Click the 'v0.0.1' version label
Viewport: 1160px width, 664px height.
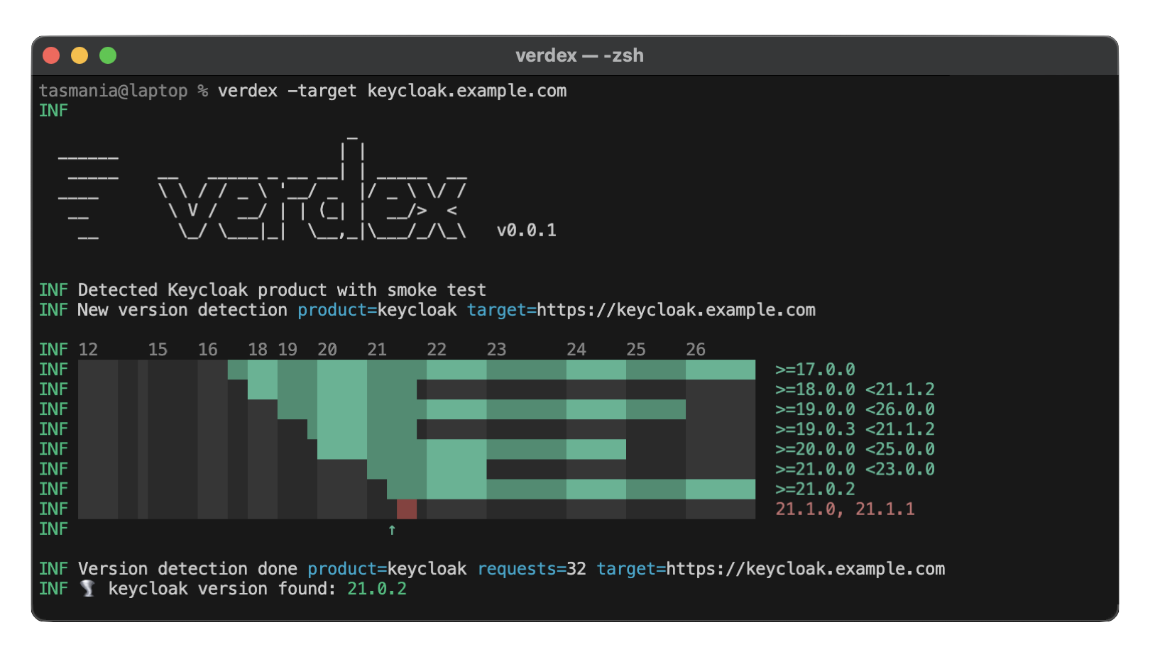(527, 231)
